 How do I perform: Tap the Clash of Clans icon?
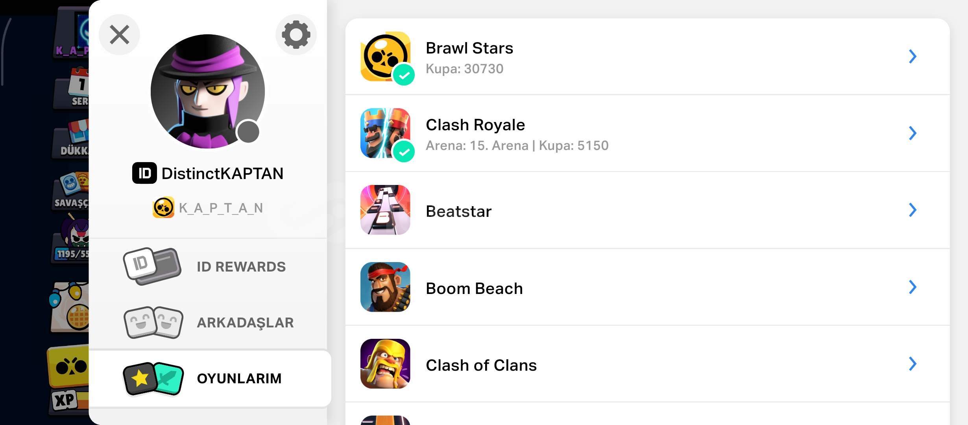(385, 364)
